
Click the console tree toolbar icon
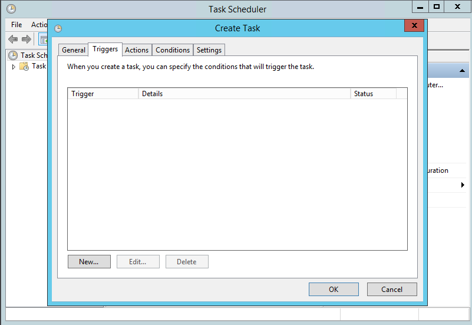tap(44, 40)
